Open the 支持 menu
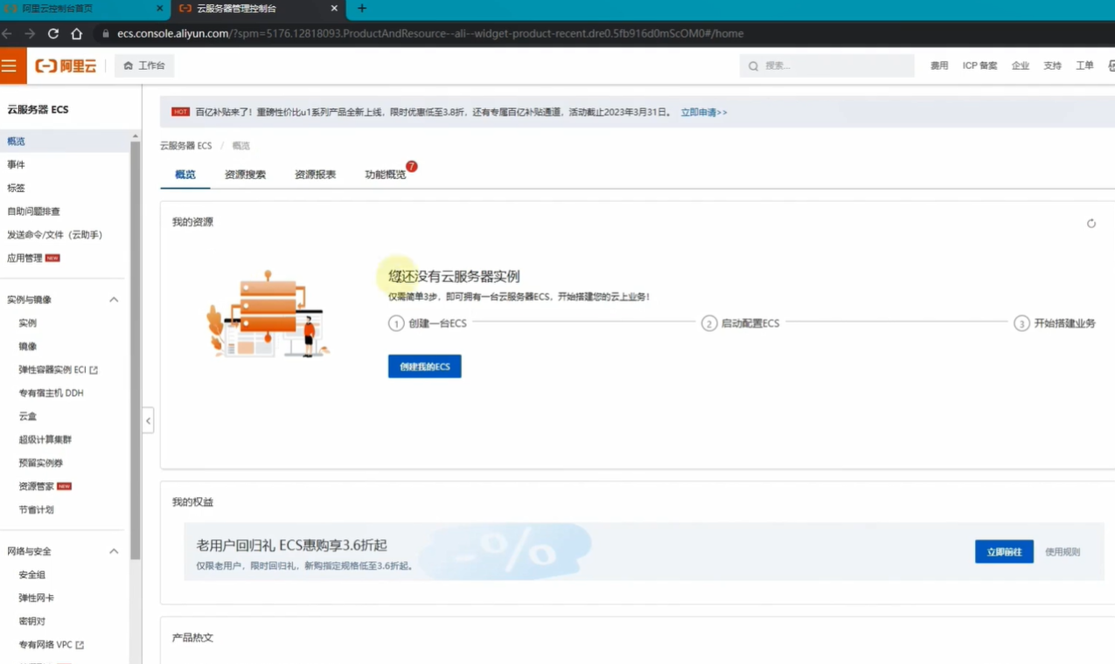 (x=1052, y=66)
